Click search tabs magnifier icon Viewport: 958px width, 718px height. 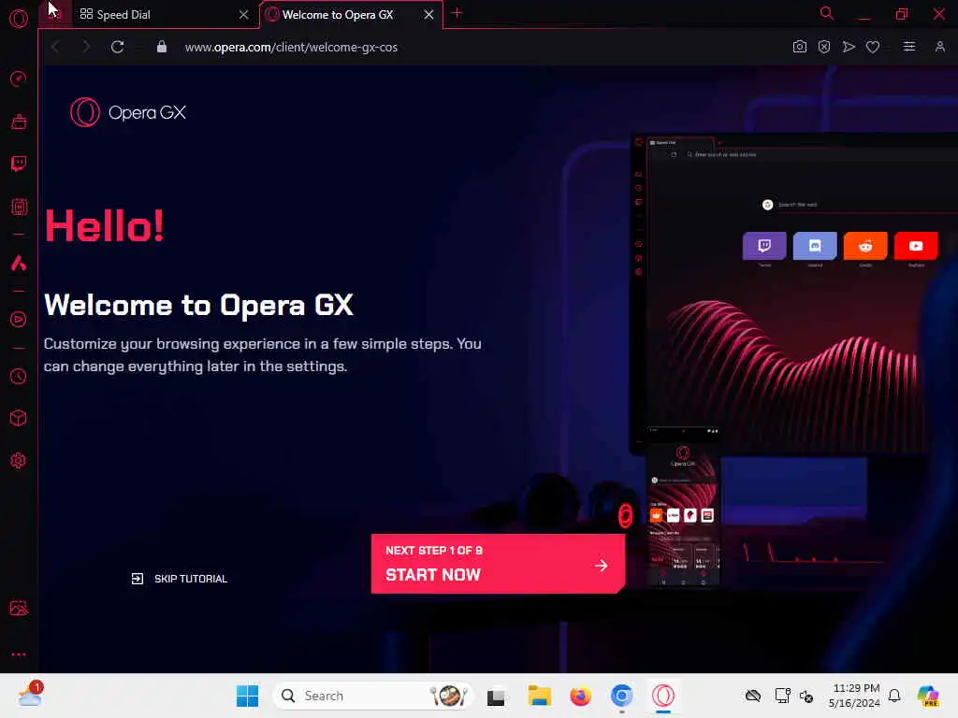826,13
